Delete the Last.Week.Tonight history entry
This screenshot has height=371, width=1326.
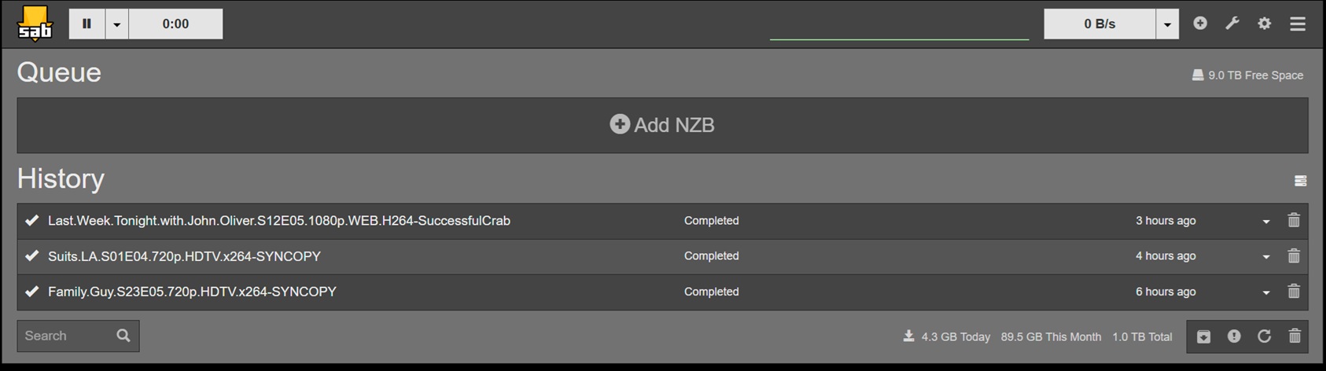[x=1294, y=221]
